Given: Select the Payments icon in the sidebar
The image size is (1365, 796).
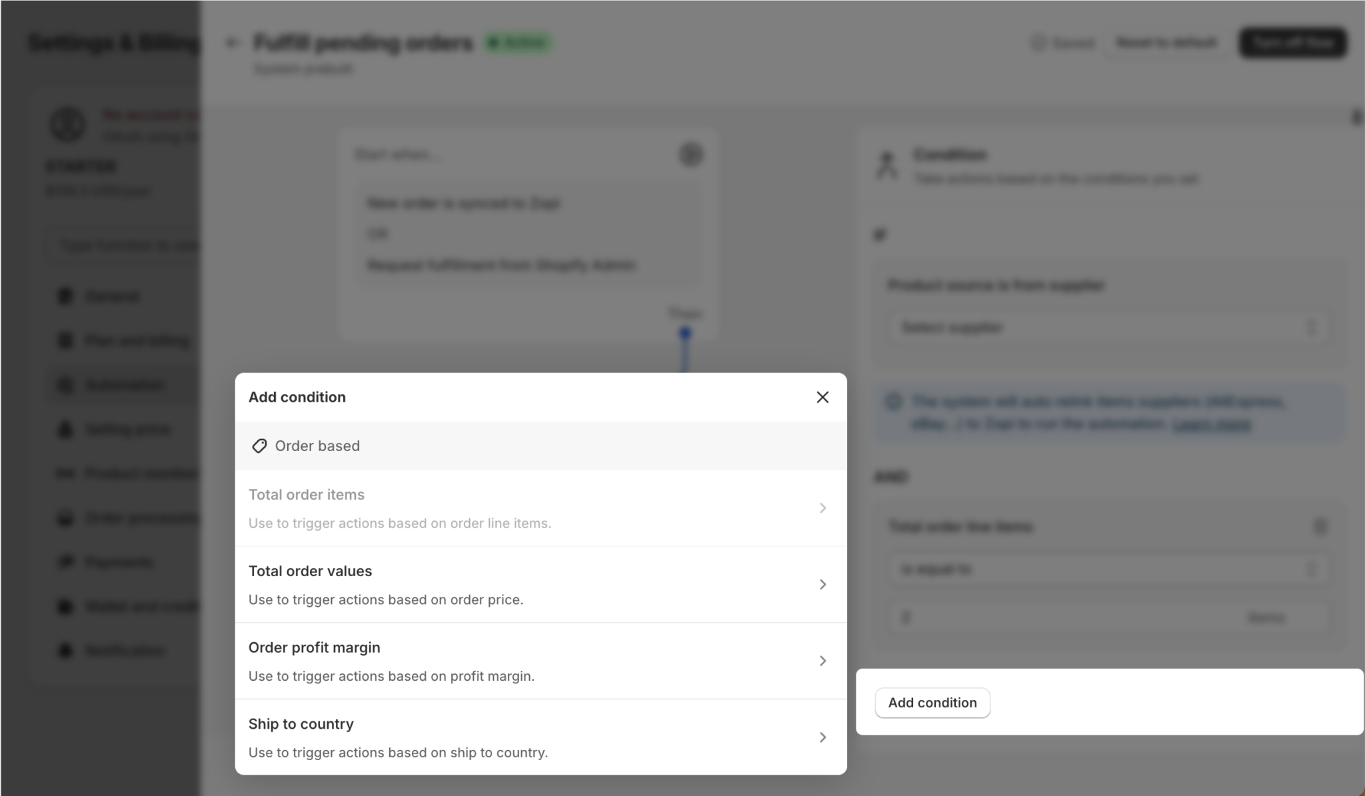Looking at the screenshot, I should (65, 562).
